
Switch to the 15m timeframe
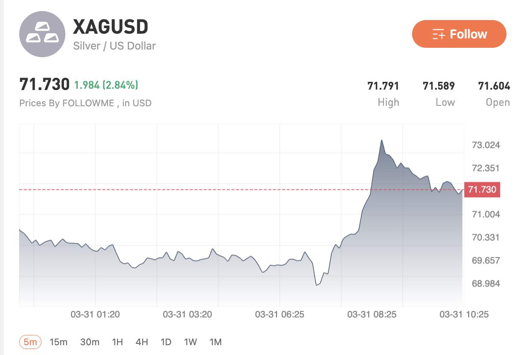click(59, 342)
